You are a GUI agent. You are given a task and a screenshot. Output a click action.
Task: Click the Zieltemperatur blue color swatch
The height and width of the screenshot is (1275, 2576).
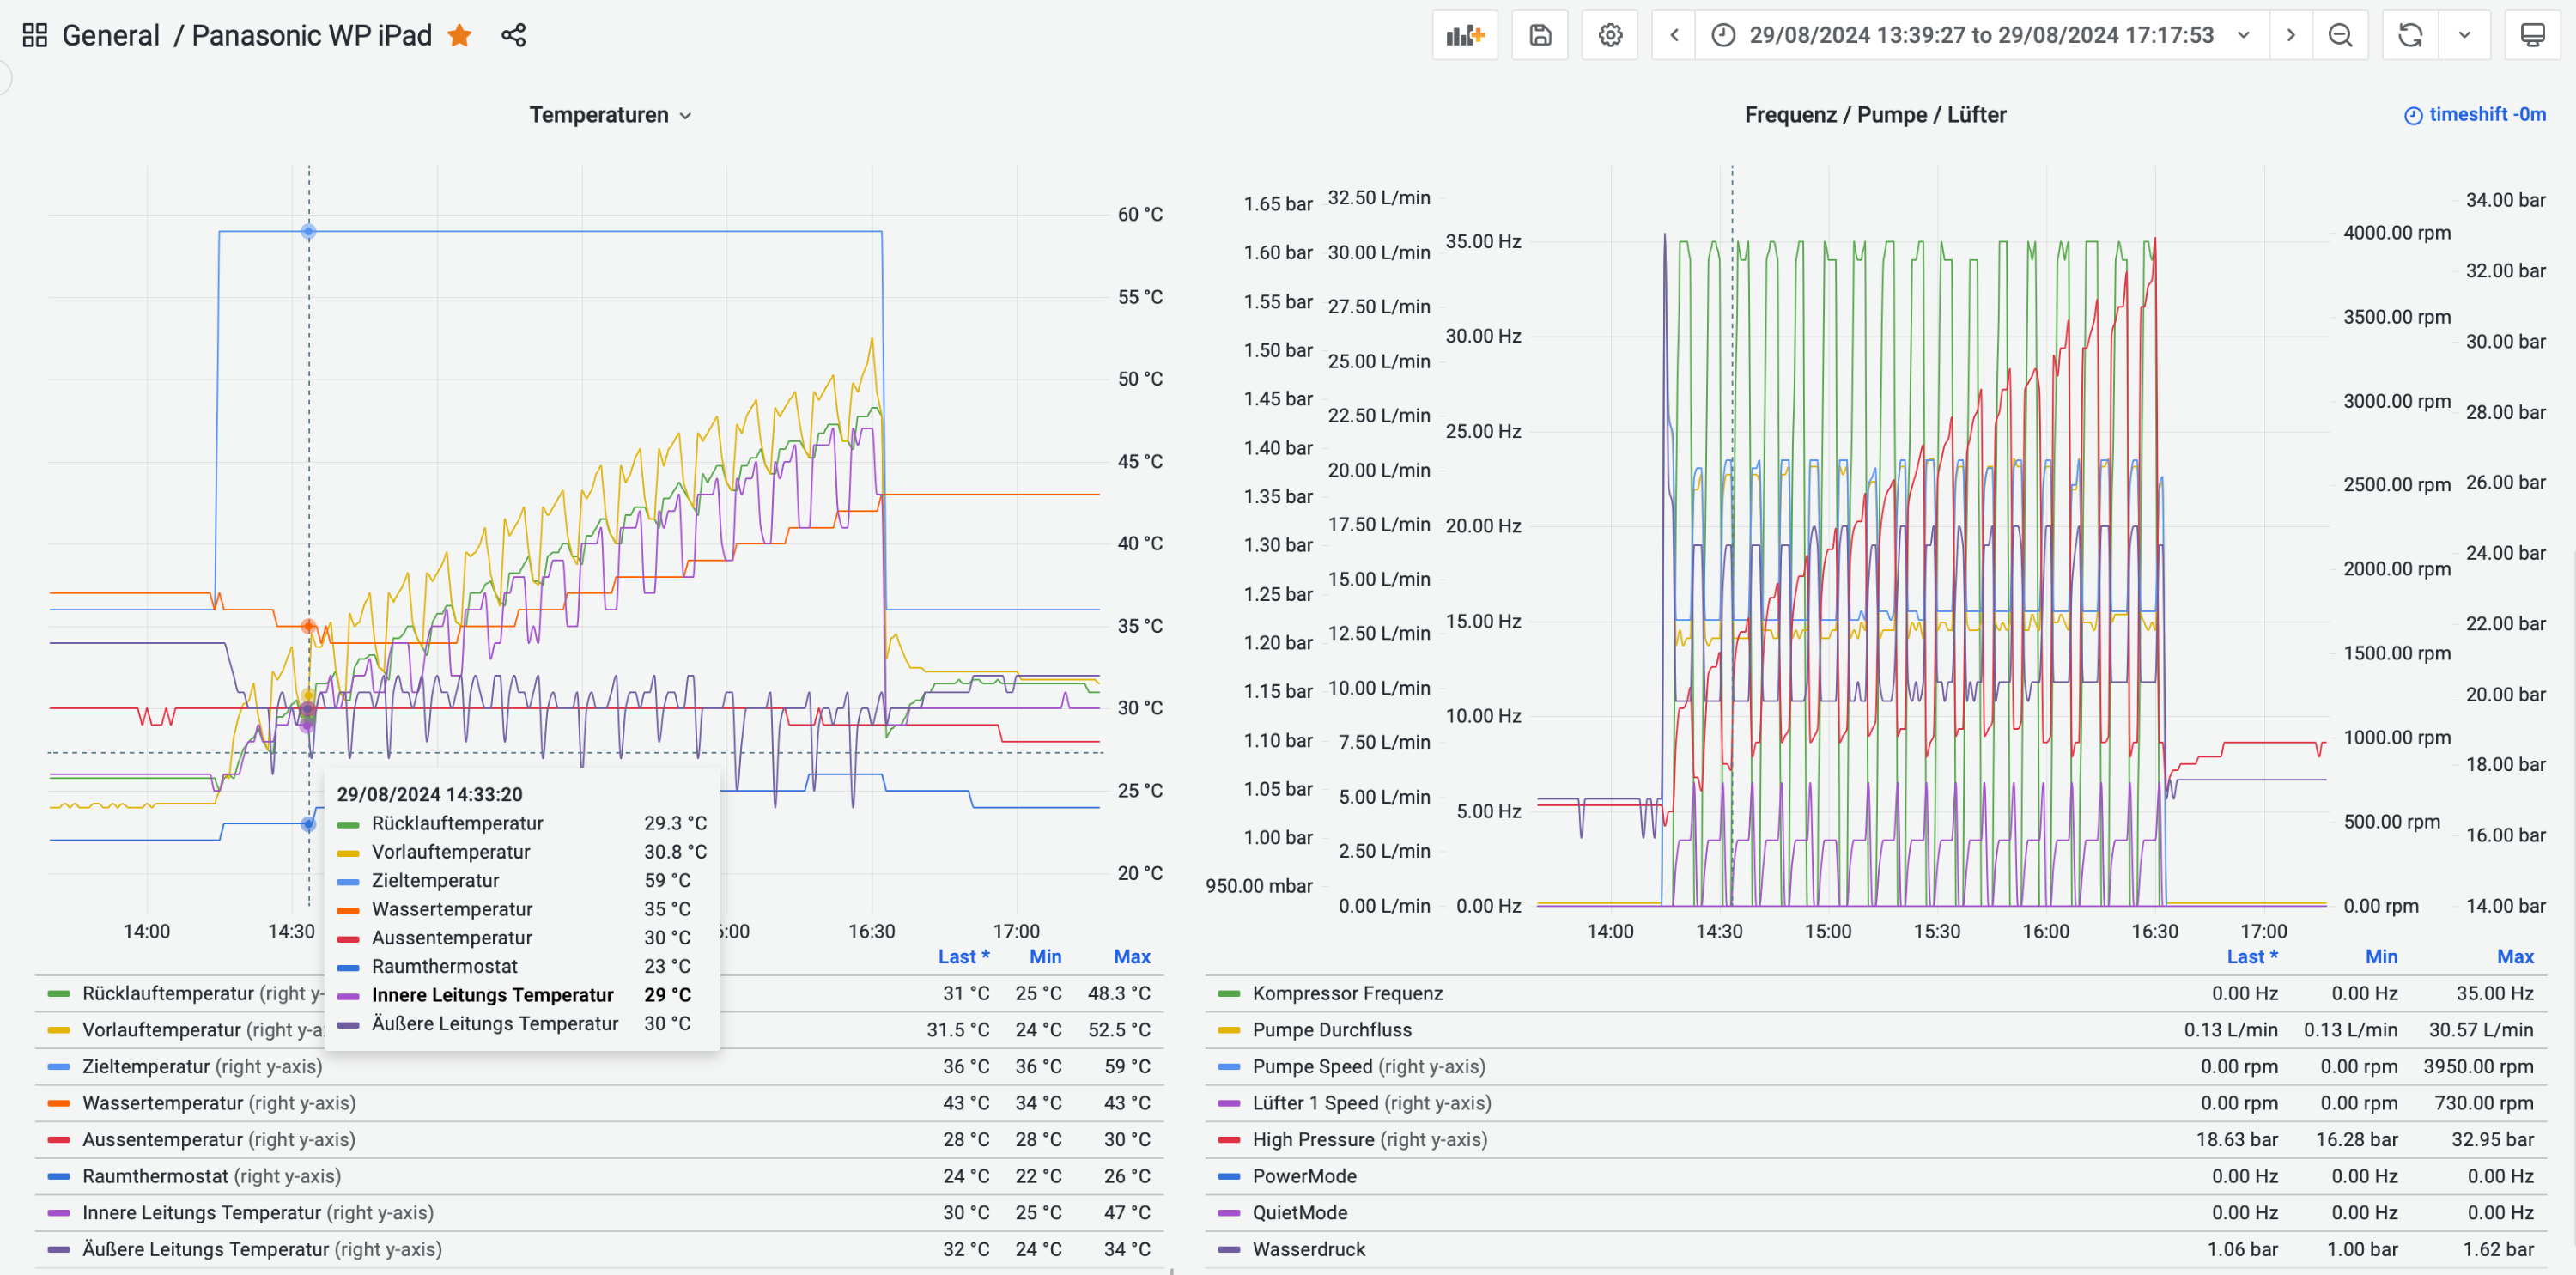(x=59, y=1066)
